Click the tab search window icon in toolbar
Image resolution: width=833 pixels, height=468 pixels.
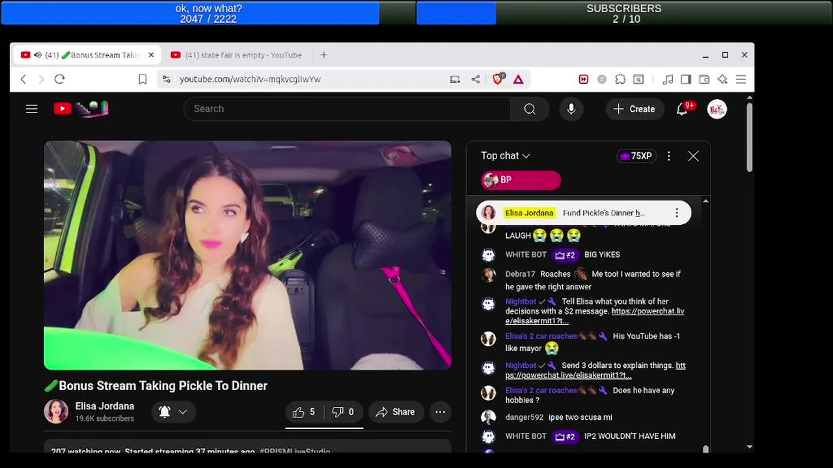click(638, 79)
